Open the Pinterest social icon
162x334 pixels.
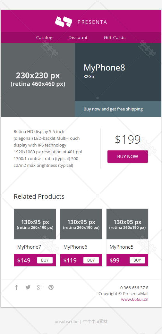point(51,287)
